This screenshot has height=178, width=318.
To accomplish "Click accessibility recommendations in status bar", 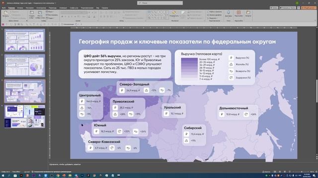I will (x=51, y=172).
